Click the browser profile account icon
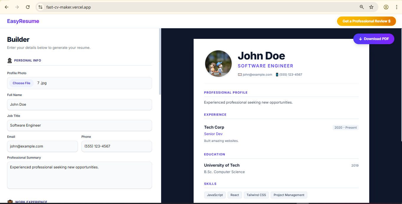This screenshot has width=402, height=204. click(386, 7)
